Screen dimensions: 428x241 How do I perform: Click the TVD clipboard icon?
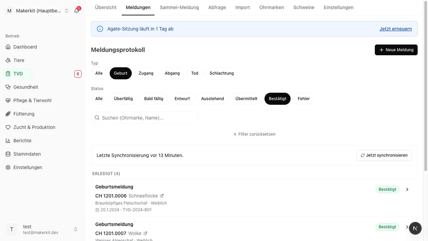[8, 74]
